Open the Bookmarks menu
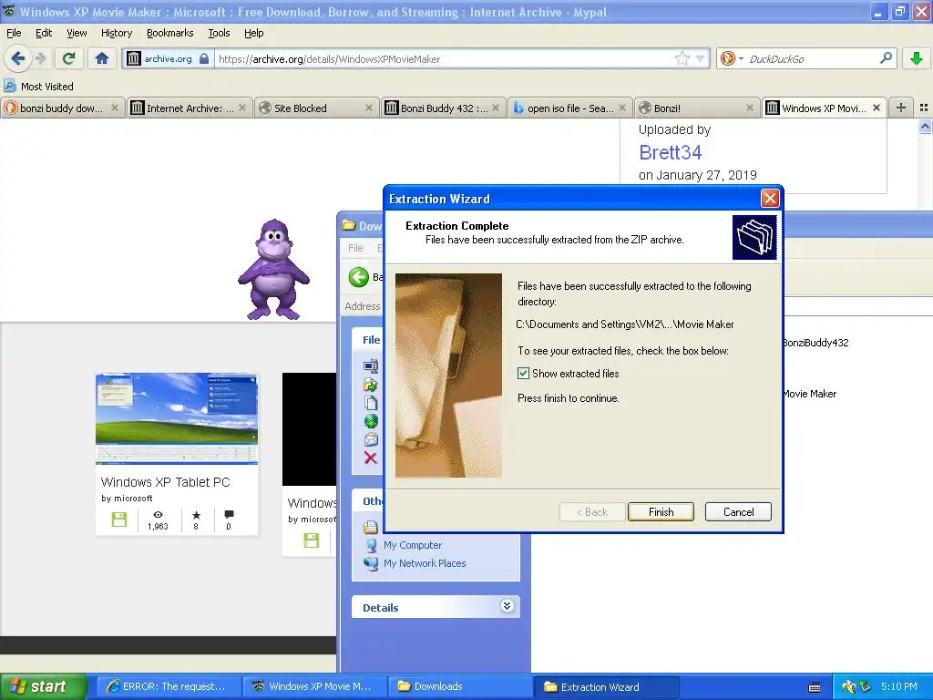This screenshot has height=700, width=933. coord(170,34)
